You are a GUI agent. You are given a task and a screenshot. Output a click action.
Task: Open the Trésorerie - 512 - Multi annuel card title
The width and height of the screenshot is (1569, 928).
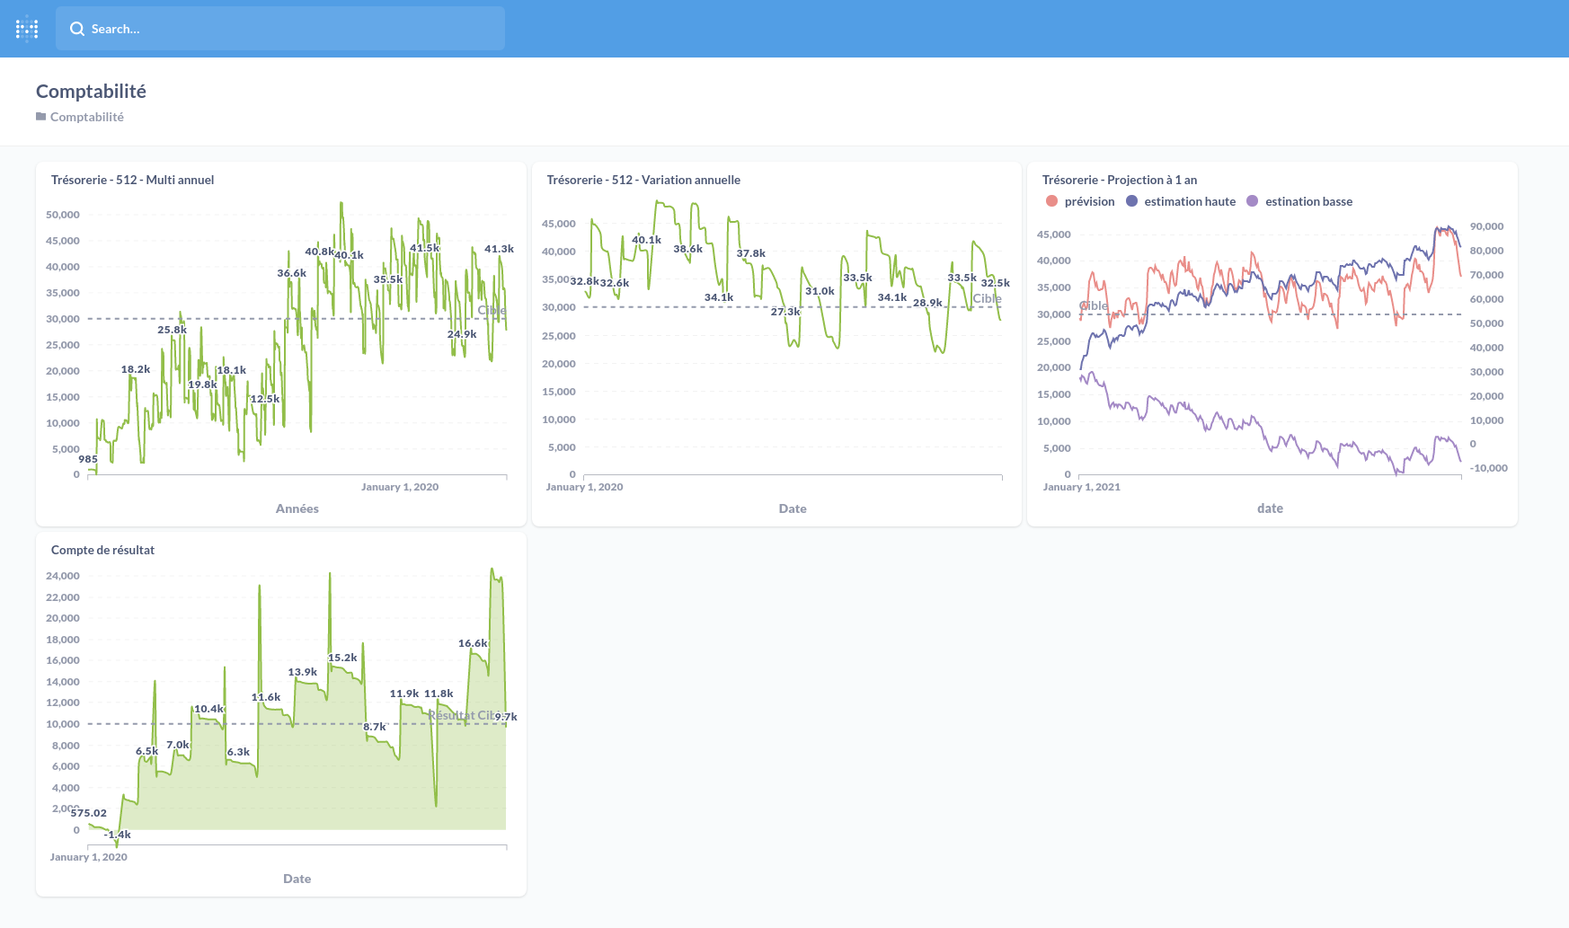pos(132,180)
